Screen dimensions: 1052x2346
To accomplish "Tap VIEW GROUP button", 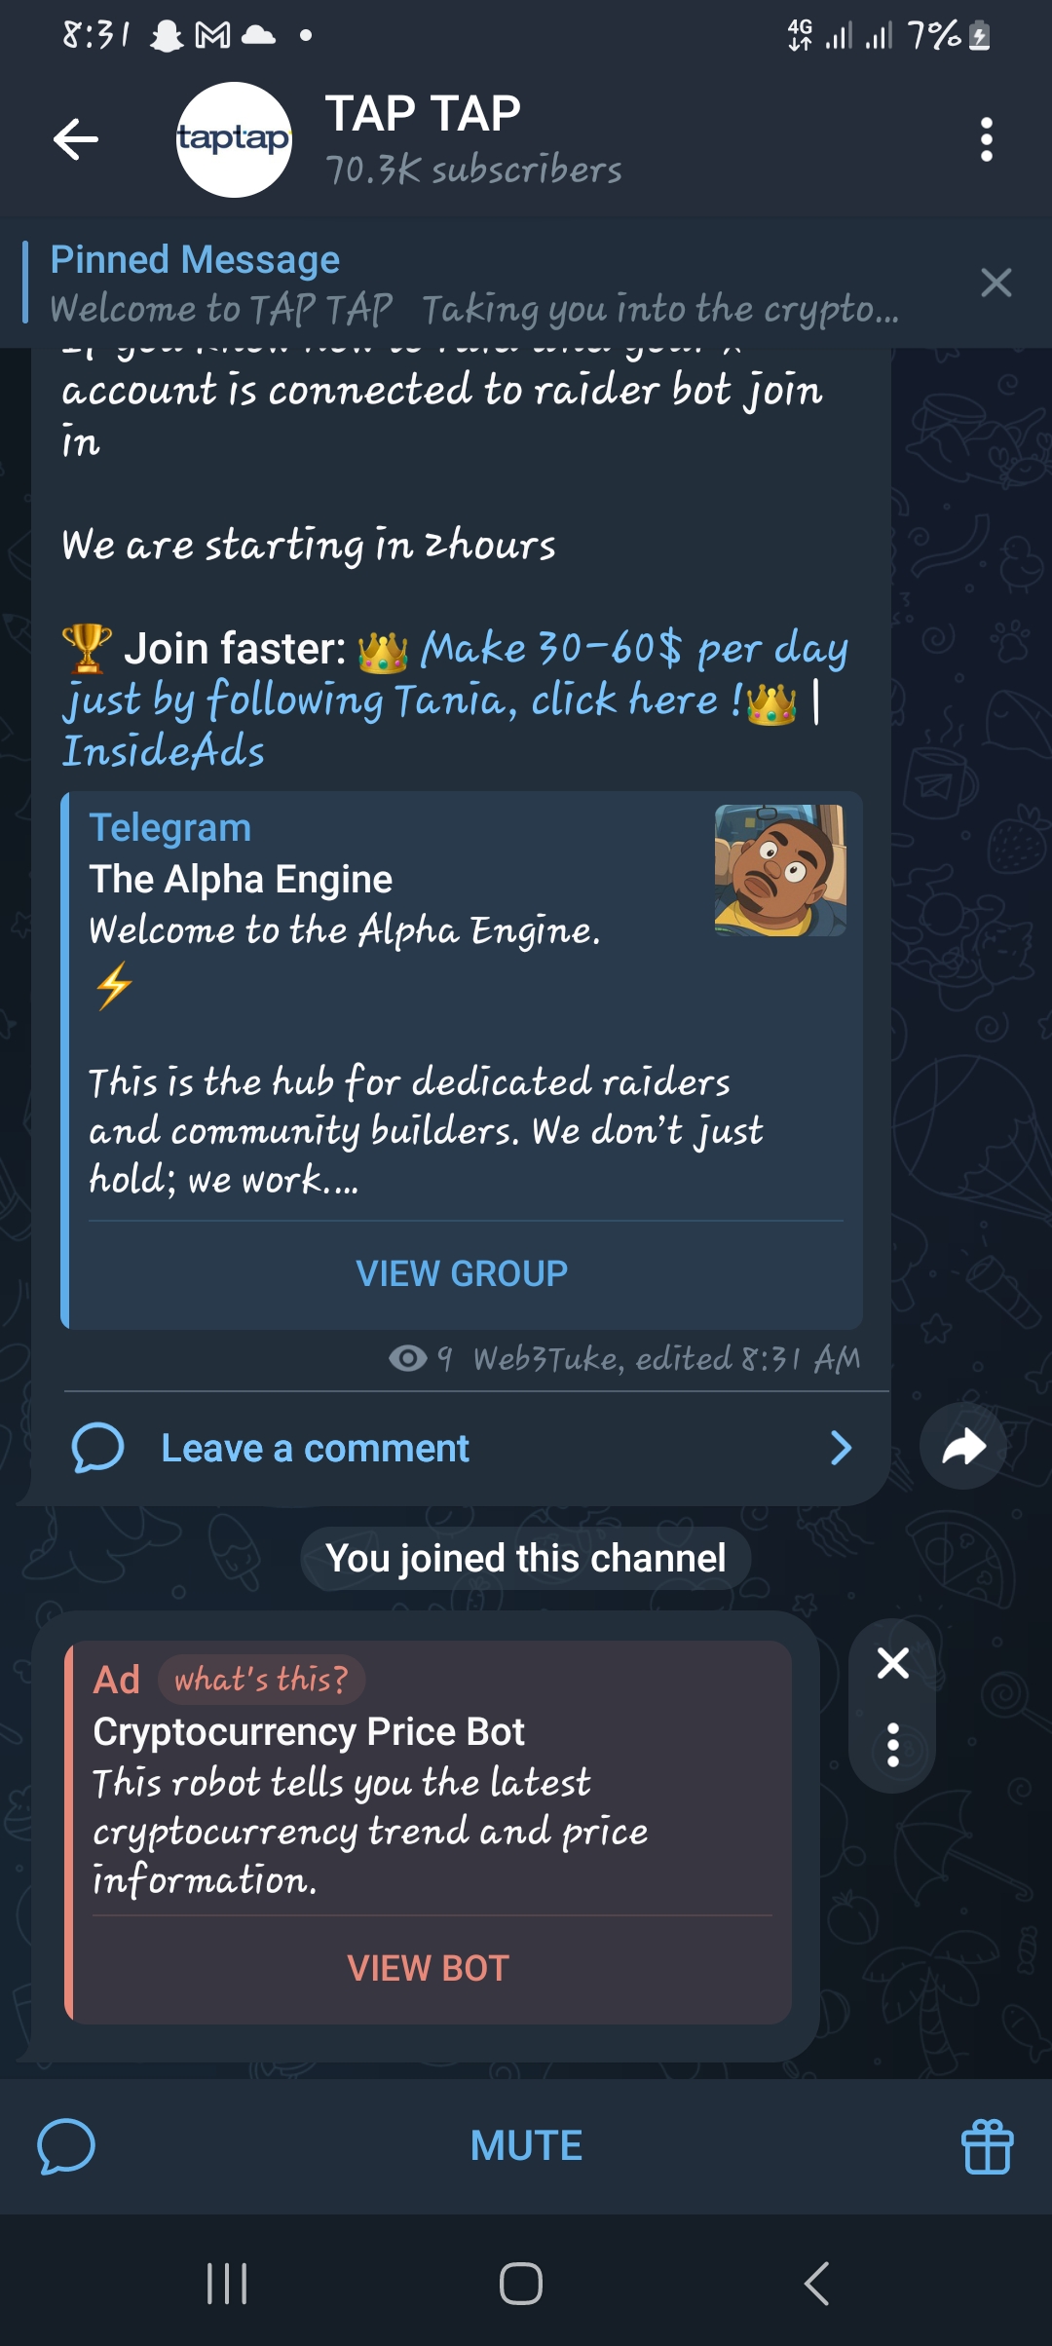I will click(462, 1273).
